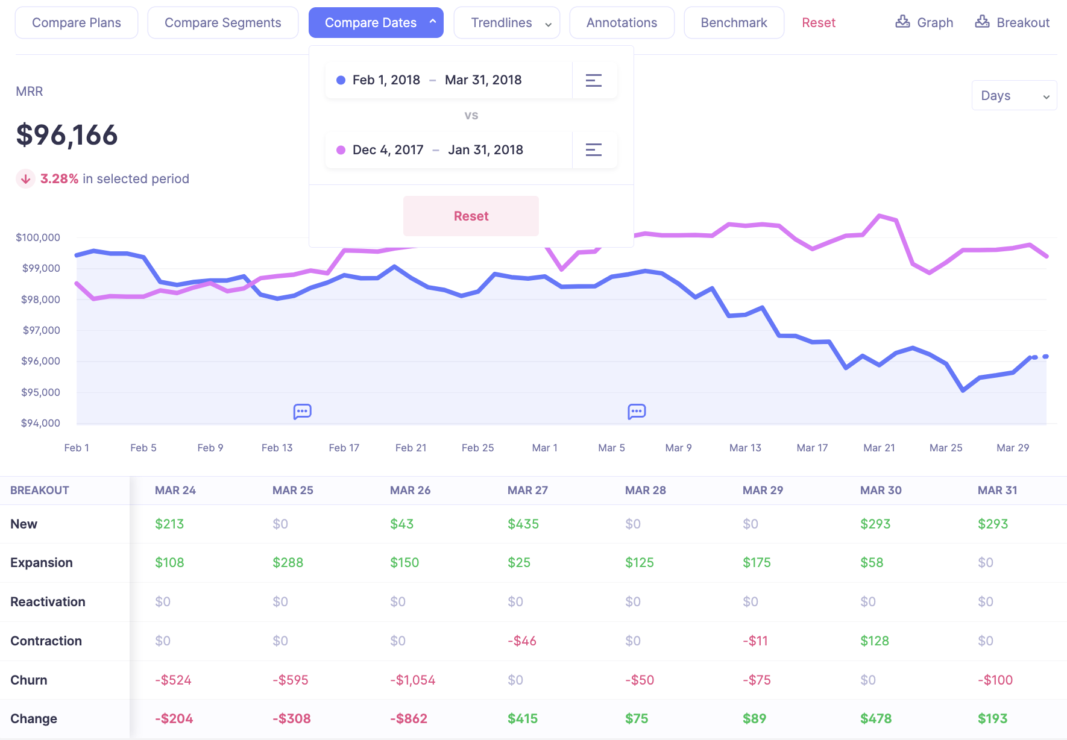The width and height of the screenshot is (1067, 740).
Task: Select the MAR 27 column header
Action: pos(527,490)
